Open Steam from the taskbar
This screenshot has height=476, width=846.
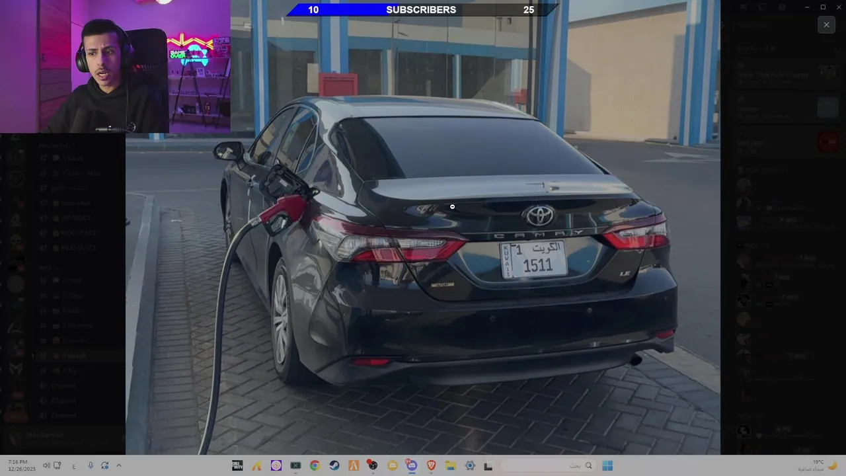click(334, 465)
